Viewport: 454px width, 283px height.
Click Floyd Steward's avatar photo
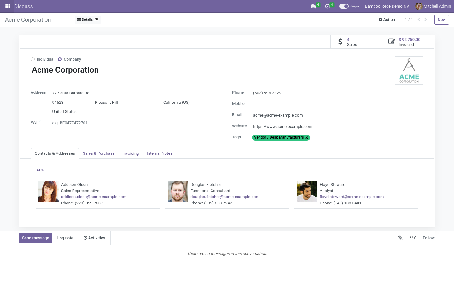(307, 191)
